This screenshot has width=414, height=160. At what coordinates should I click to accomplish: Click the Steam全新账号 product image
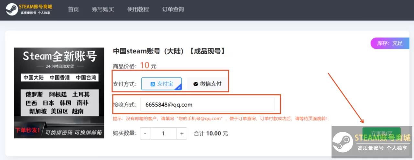59,93
